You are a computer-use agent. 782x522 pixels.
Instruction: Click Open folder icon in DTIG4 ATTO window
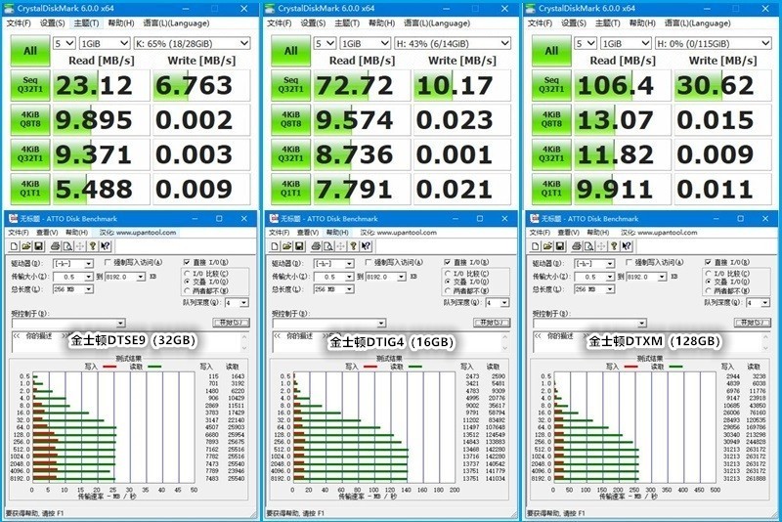pos(287,245)
